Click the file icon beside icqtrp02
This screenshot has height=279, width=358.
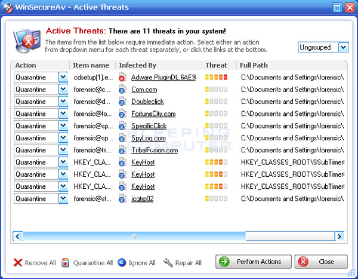(122, 198)
